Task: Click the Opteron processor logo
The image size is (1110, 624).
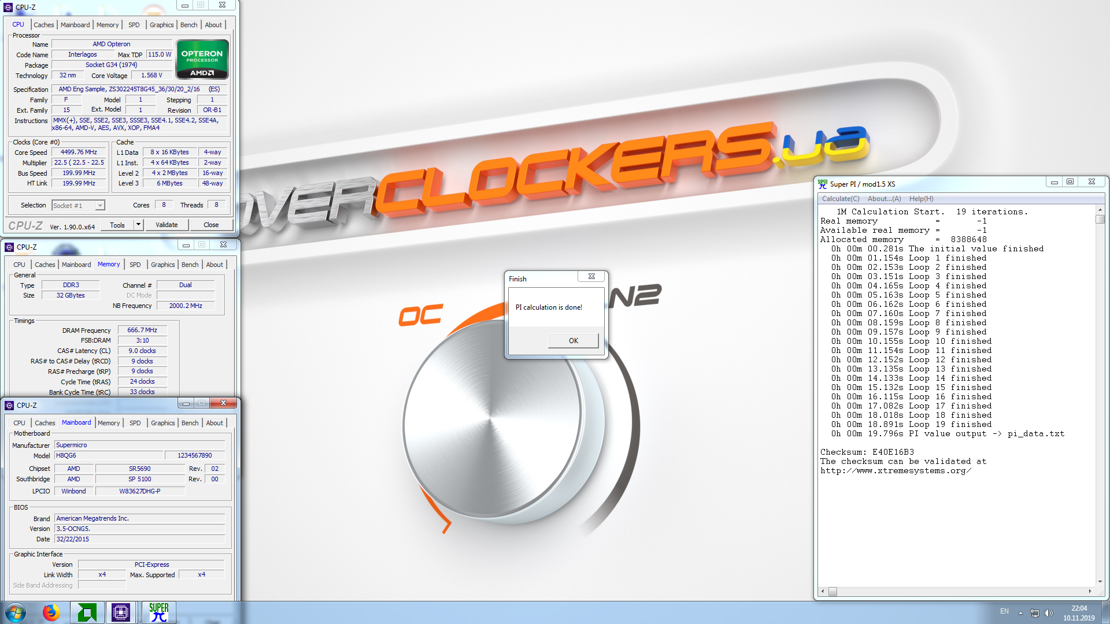Action: [x=202, y=59]
